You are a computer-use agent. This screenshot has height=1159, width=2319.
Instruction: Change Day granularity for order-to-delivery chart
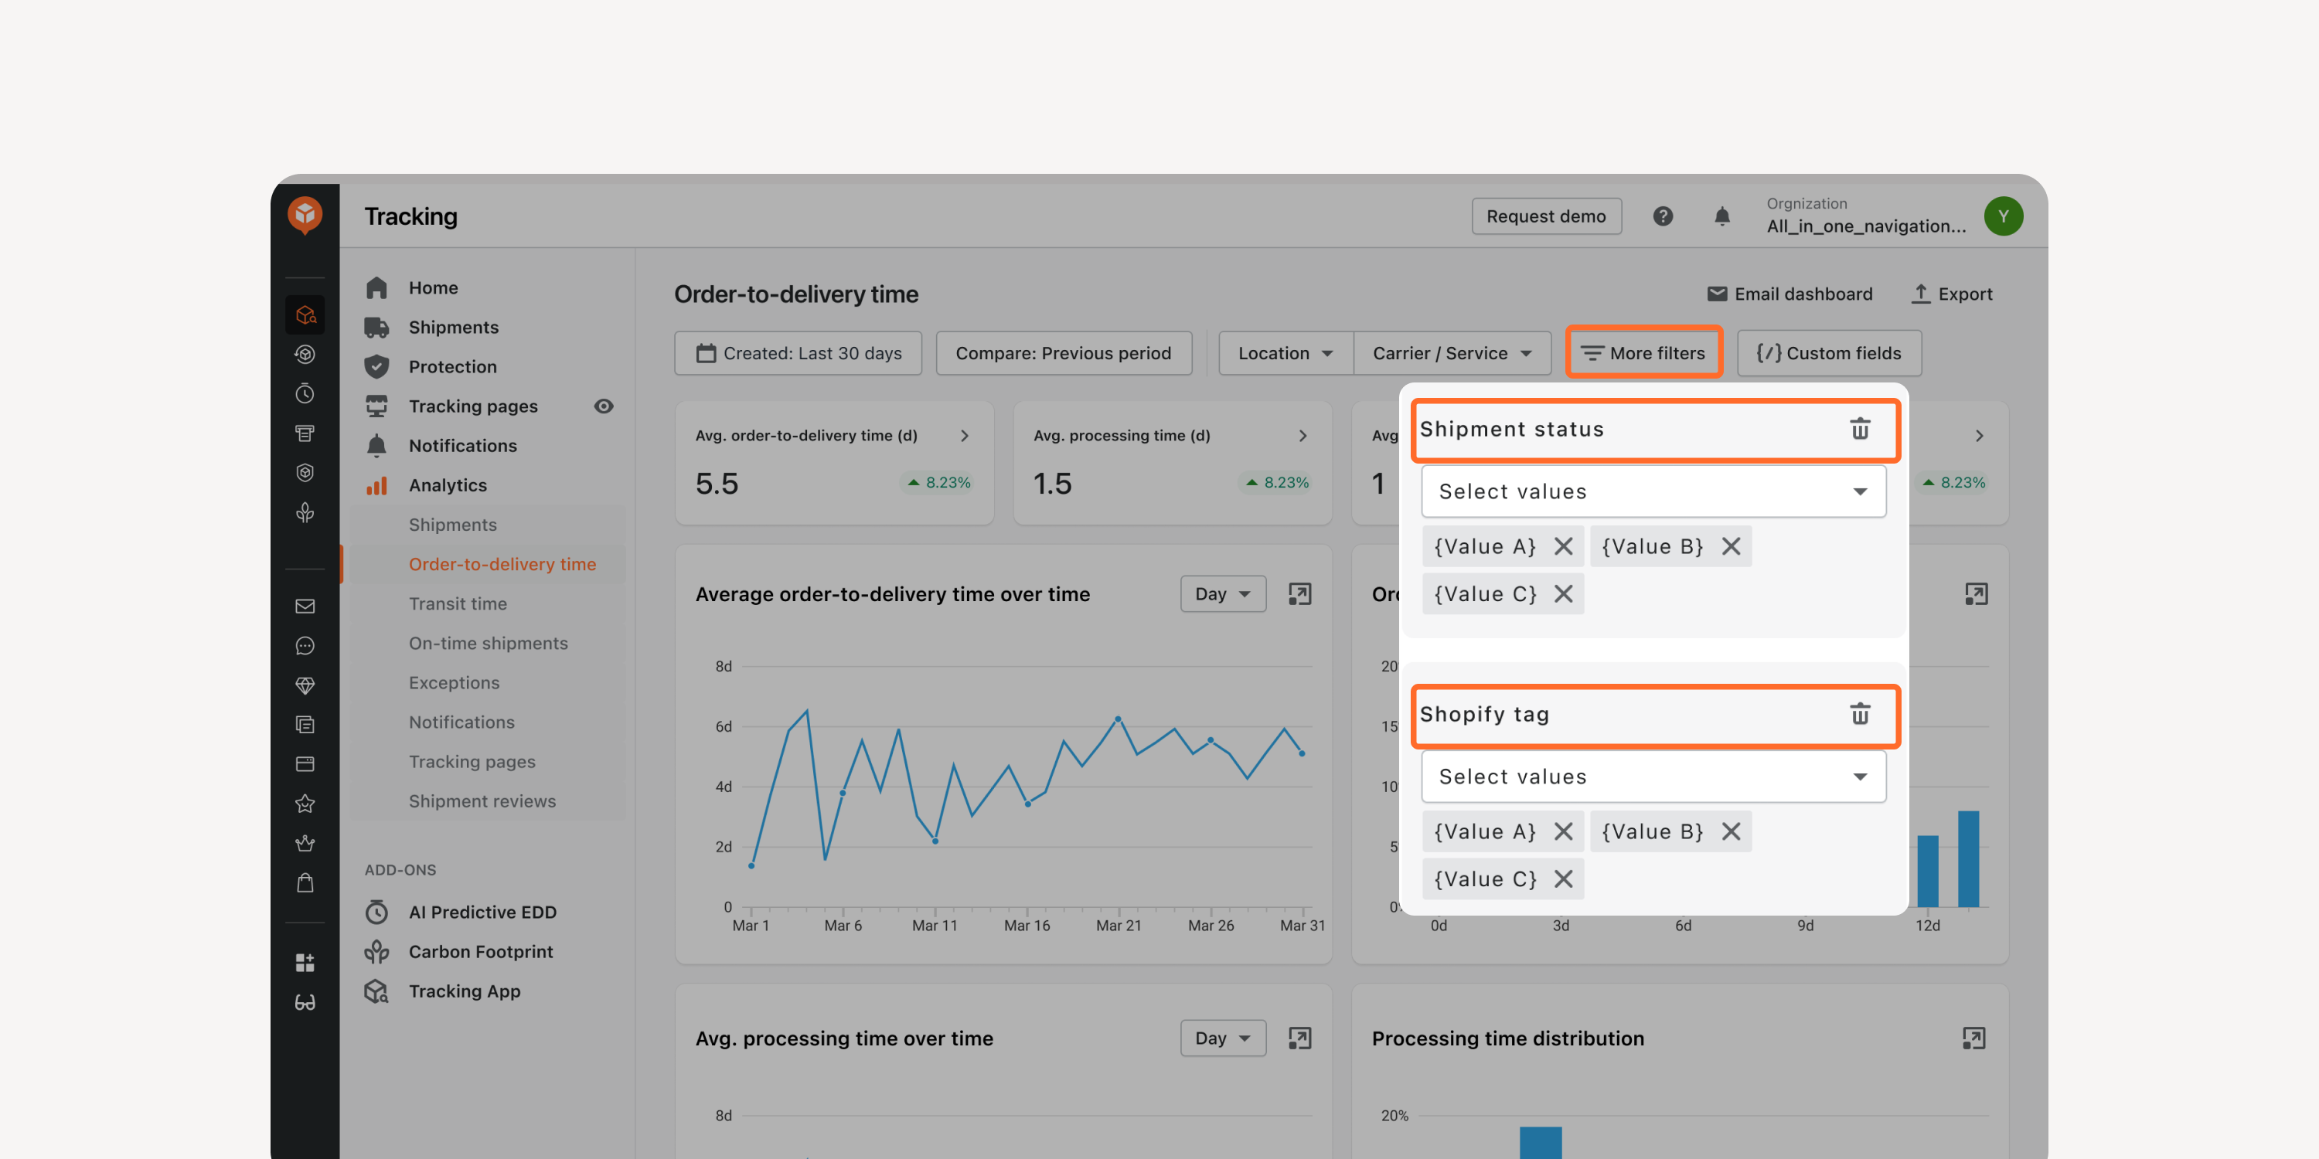click(x=1223, y=594)
